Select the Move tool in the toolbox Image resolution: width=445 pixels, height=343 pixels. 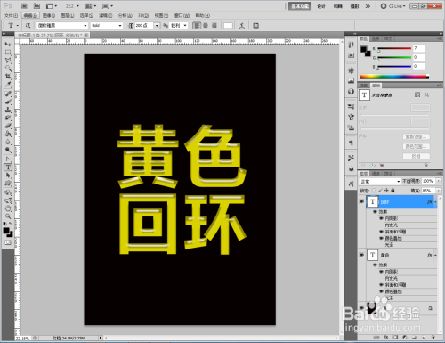pos(8,45)
